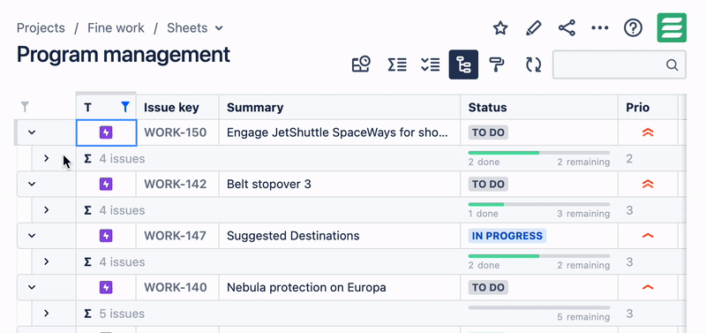This screenshot has width=706, height=333.
Task: Open Fine work breadcrumb link
Action: (116, 28)
